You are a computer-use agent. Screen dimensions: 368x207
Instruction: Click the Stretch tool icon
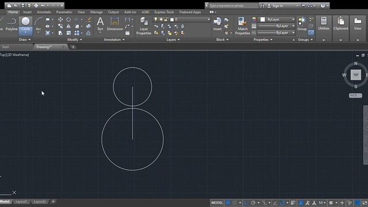tap(60, 33)
